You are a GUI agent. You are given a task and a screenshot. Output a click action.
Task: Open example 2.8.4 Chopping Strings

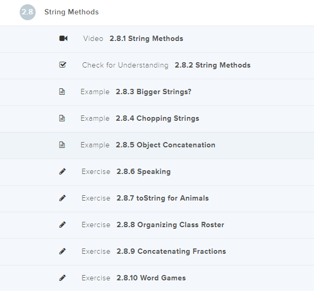[x=157, y=119]
